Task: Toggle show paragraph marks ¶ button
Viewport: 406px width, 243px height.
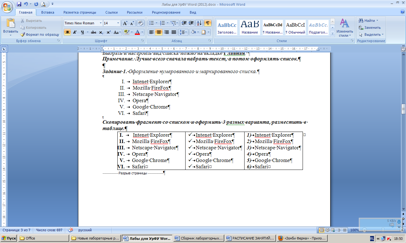Action: pos(208,23)
